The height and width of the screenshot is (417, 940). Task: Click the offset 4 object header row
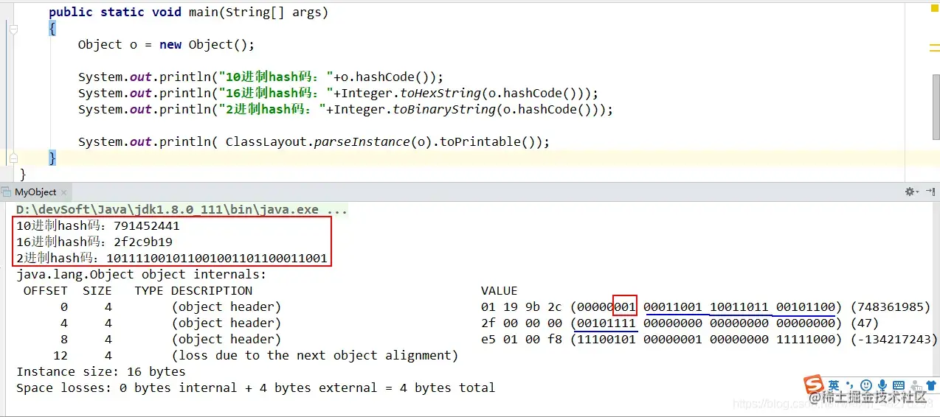point(469,323)
